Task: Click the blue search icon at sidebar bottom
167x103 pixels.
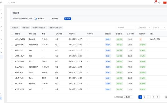Action: [x=1, y=98]
